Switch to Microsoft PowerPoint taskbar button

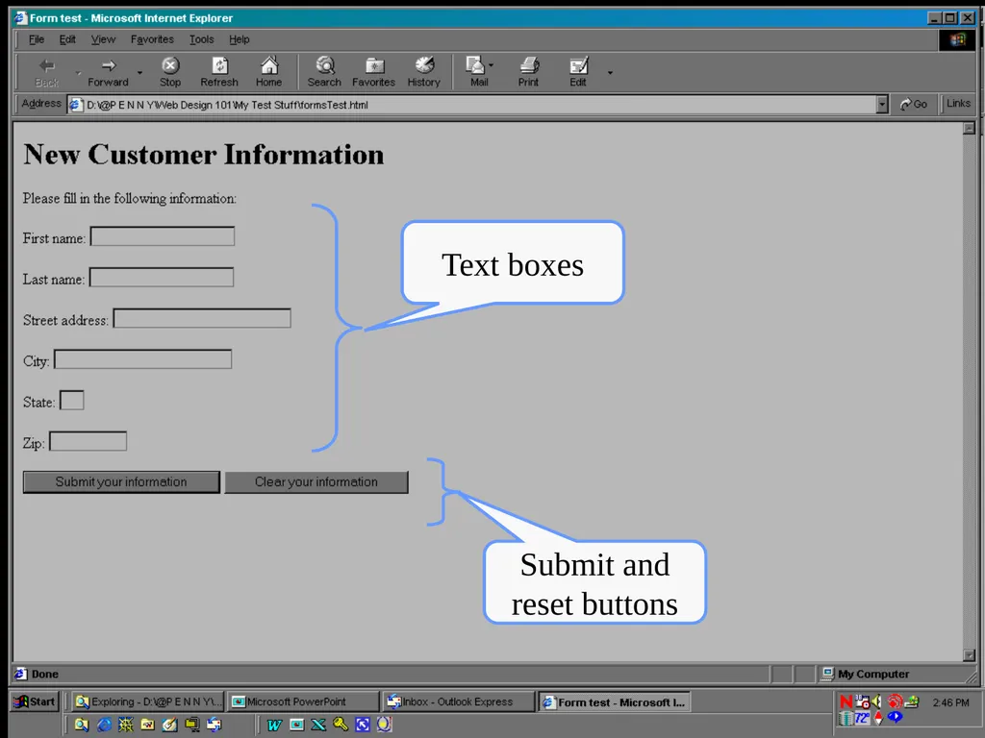pyautogui.click(x=303, y=701)
